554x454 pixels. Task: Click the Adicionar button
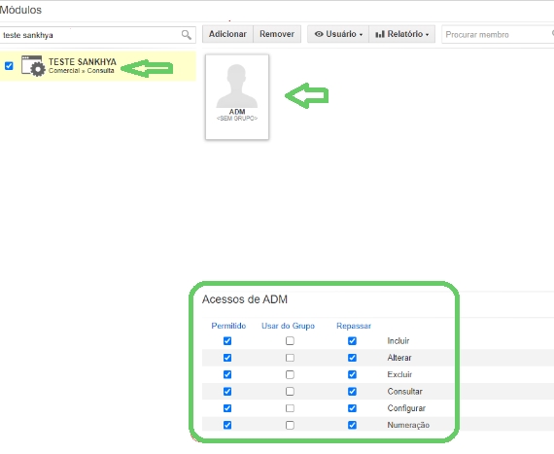coord(227,34)
